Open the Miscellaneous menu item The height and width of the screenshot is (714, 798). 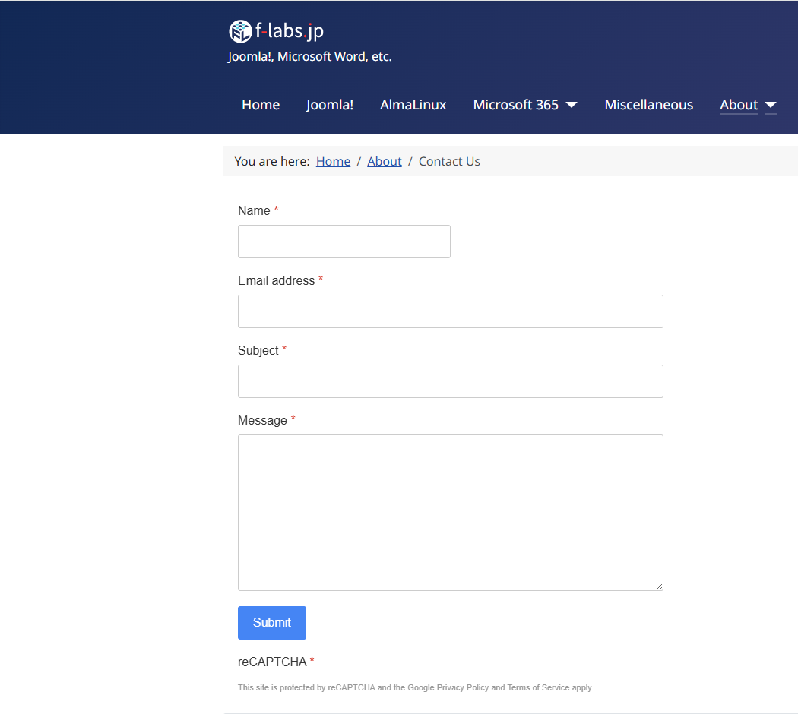click(x=648, y=105)
